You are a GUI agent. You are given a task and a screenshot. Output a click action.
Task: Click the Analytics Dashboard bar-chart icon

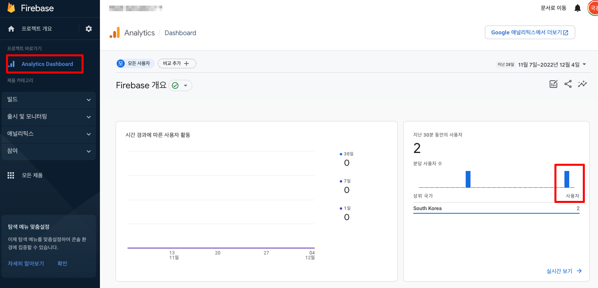pyautogui.click(x=12, y=64)
